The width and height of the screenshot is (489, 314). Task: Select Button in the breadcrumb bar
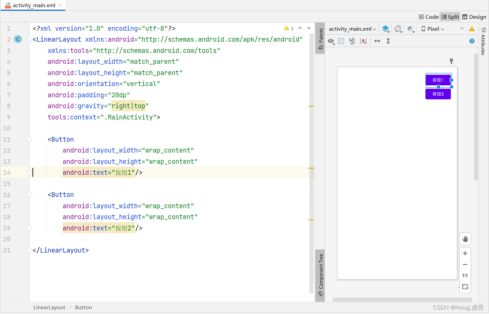coord(83,308)
